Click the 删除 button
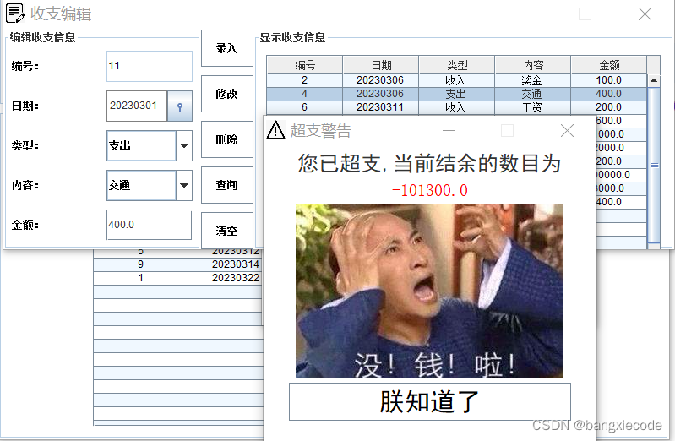The width and height of the screenshot is (675, 441). [x=227, y=139]
